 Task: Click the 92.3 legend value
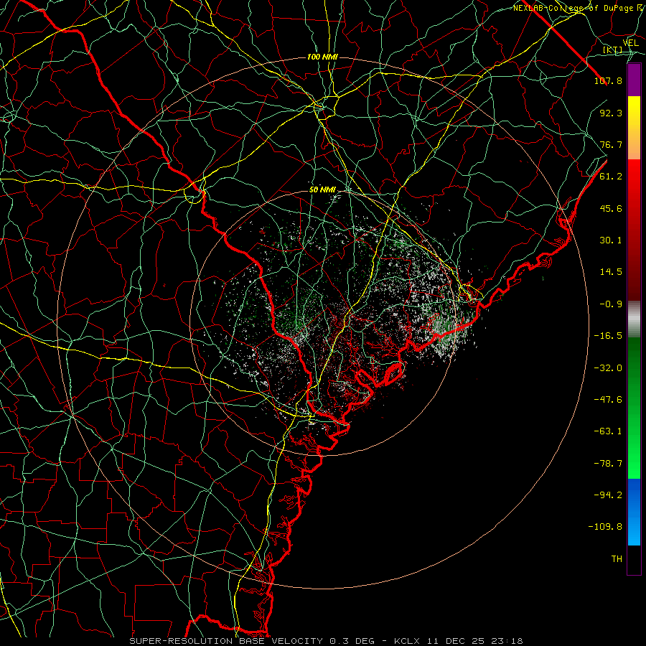(x=611, y=113)
